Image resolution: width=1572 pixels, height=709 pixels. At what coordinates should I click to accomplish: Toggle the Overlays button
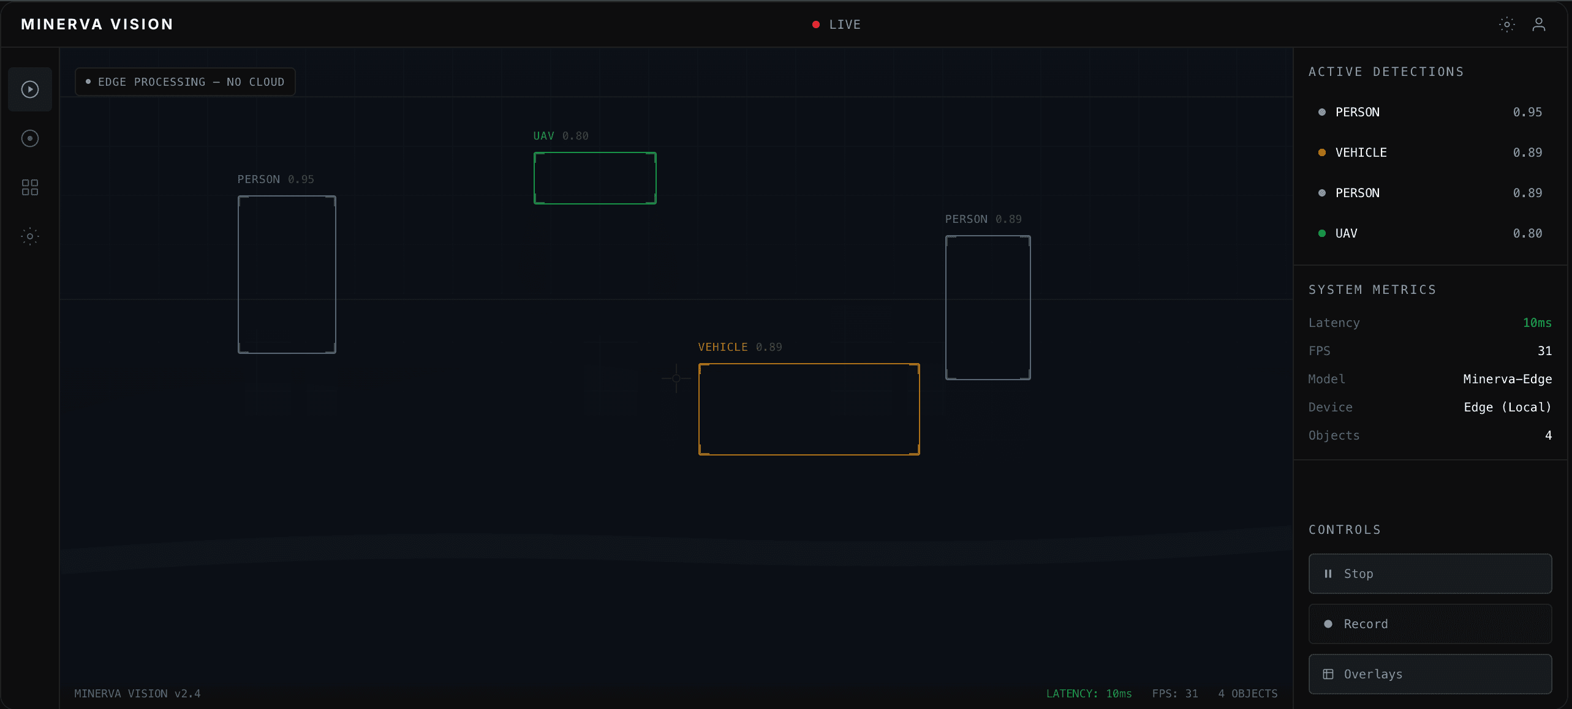[1430, 674]
